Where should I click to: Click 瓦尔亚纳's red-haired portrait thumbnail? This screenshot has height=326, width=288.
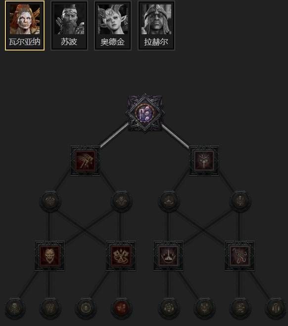point(25,19)
